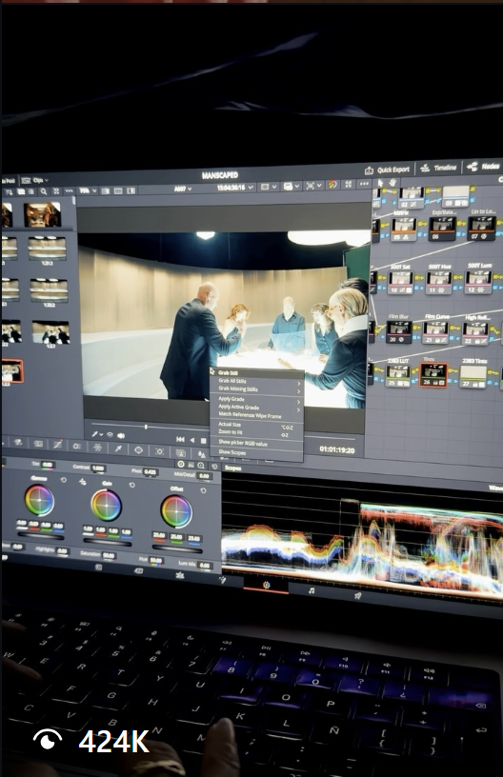
Task: Click the 01:01:19:20 timecode display
Action: [x=337, y=450]
